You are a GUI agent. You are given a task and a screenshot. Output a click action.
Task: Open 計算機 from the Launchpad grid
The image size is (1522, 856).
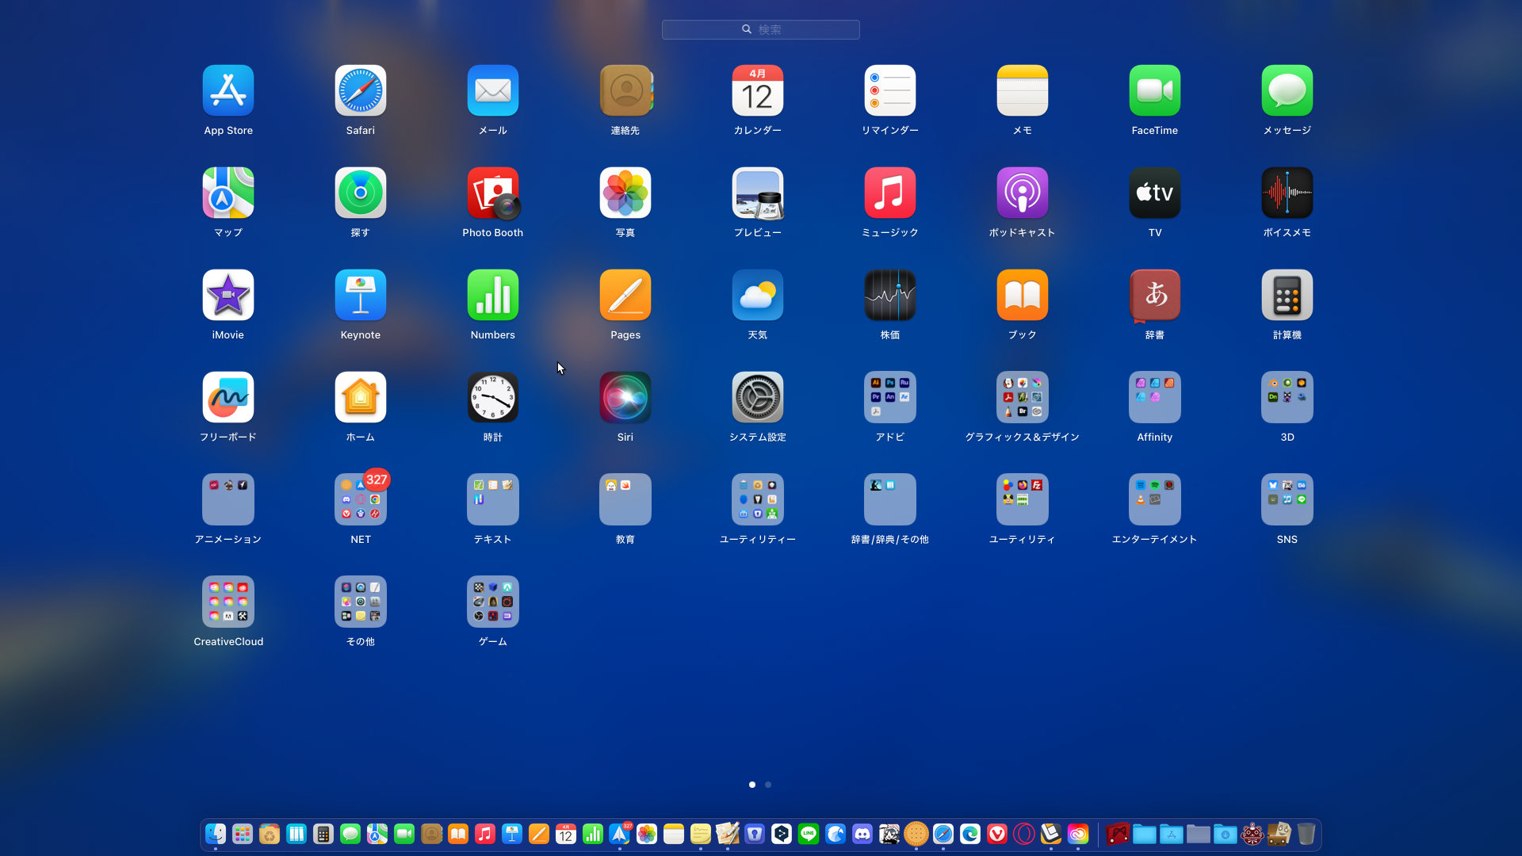[1287, 295]
